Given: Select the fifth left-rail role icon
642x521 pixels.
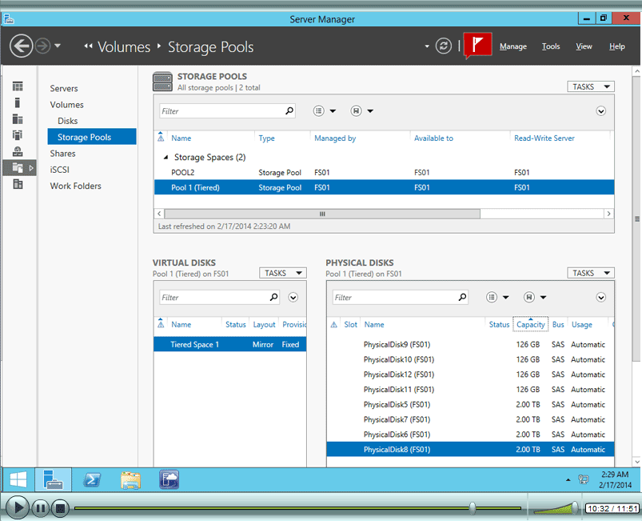Looking at the screenshot, I should tap(18, 151).
